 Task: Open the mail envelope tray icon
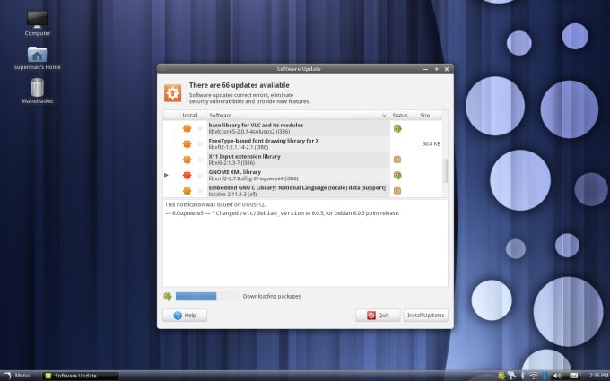coord(574,376)
